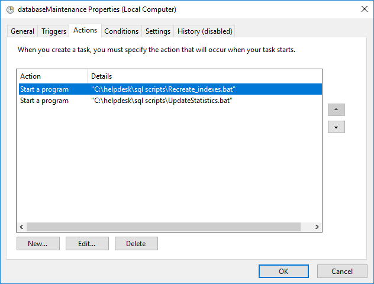Image resolution: width=374 pixels, height=284 pixels.
Task: Click New... to add an action
Action: [38, 243]
